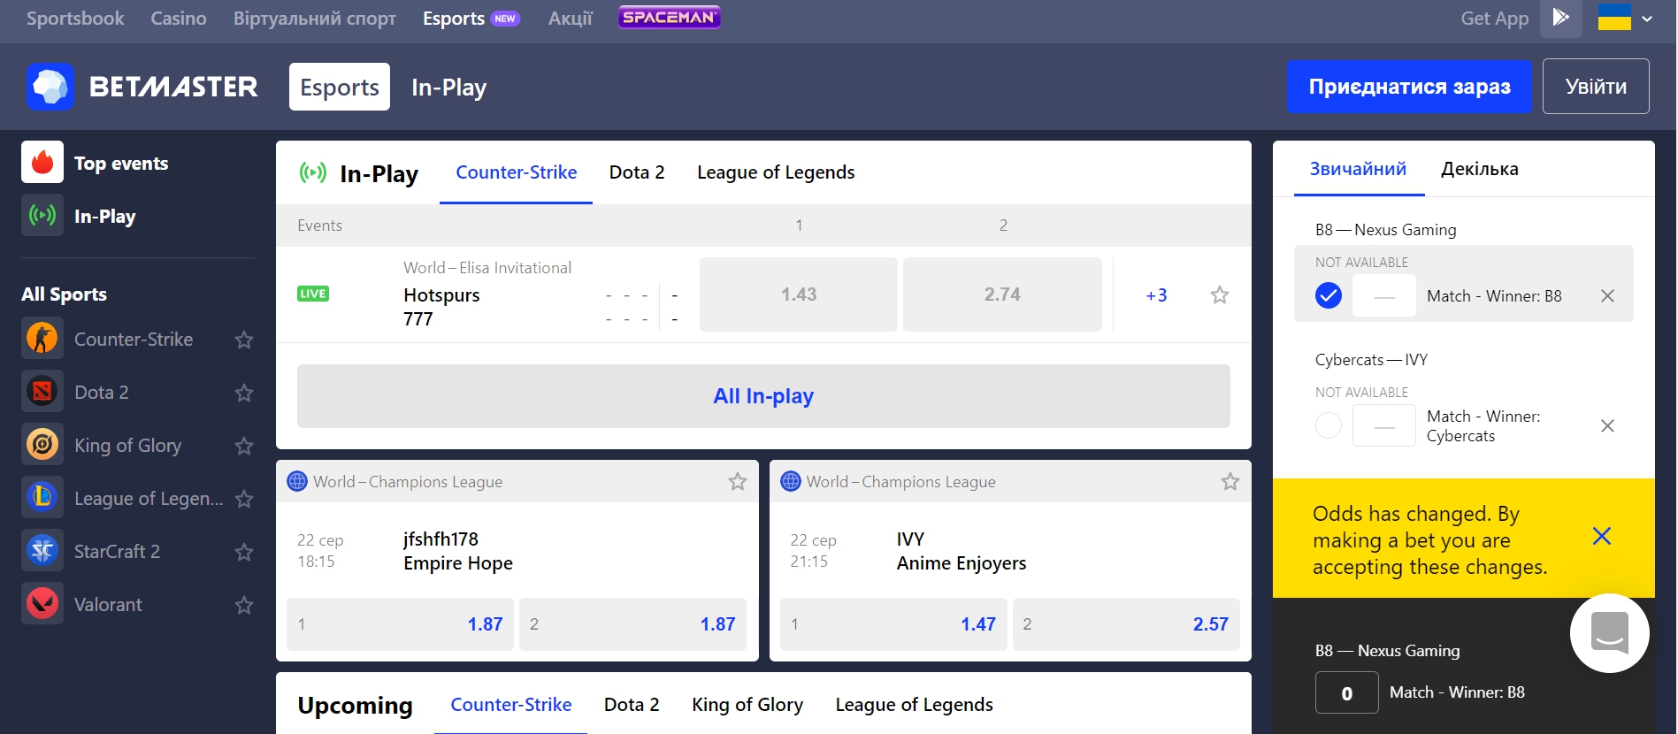Open Top events flame icon
The width and height of the screenshot is (1678, 734).
[x=42, y=163]
